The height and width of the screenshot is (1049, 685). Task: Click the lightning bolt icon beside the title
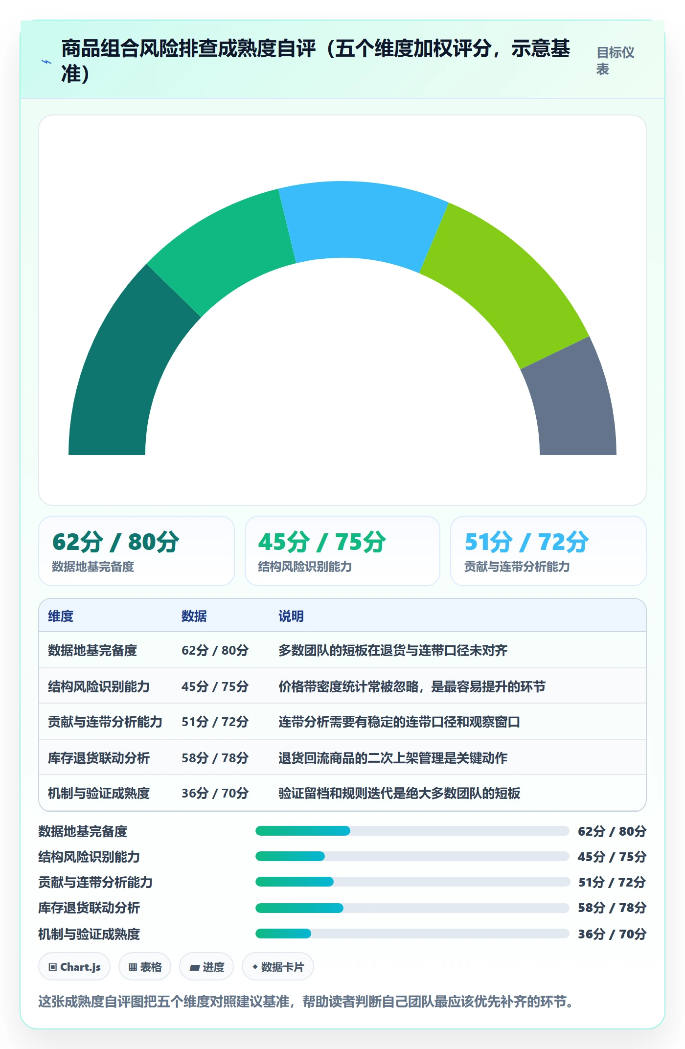[46, 62]
